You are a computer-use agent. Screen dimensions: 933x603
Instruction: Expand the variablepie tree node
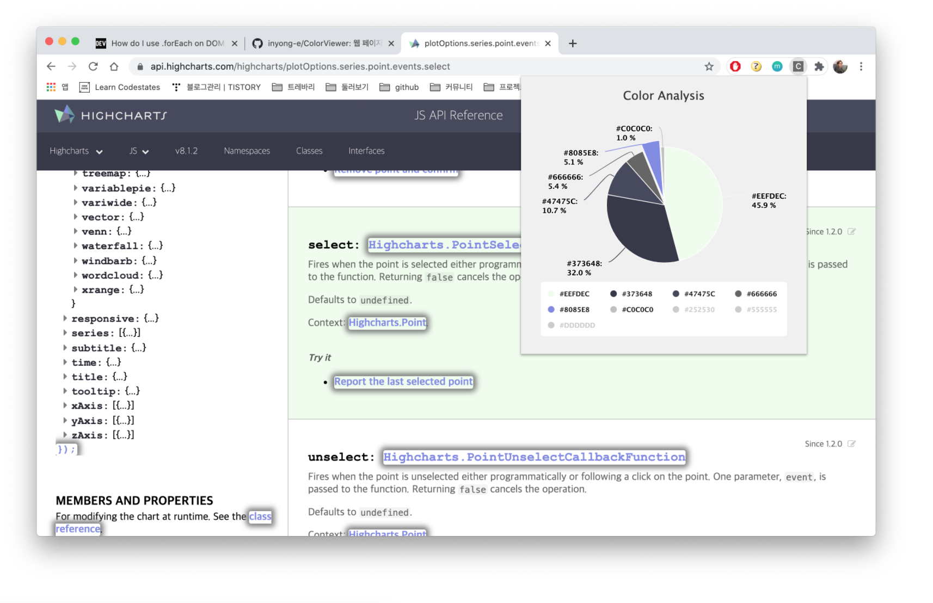(x=76, y=188)
